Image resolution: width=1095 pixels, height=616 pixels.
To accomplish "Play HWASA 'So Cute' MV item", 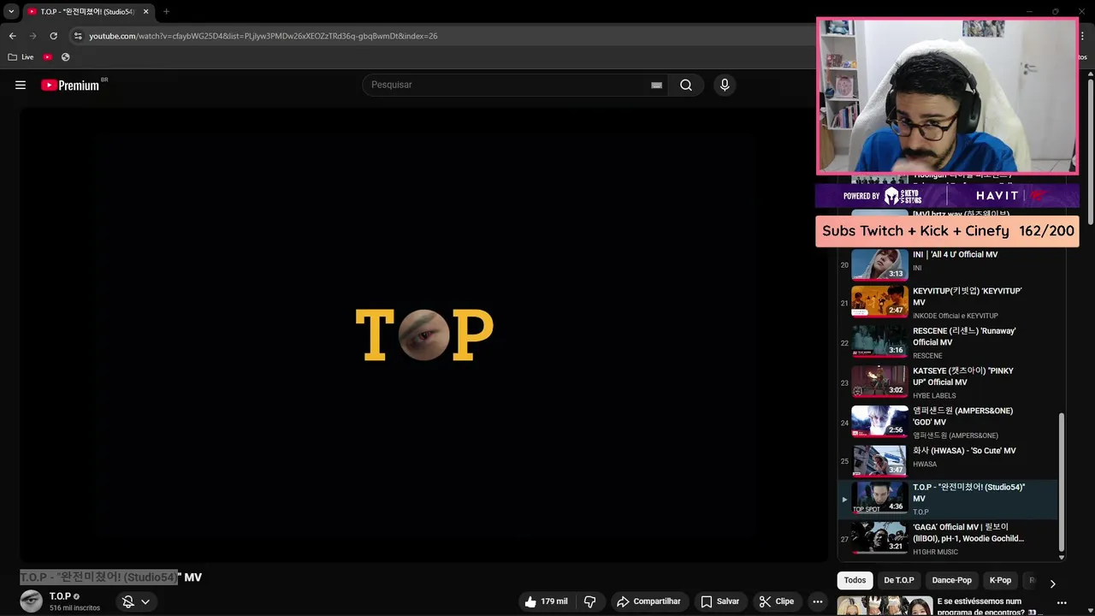I will (x=947, y=461).
